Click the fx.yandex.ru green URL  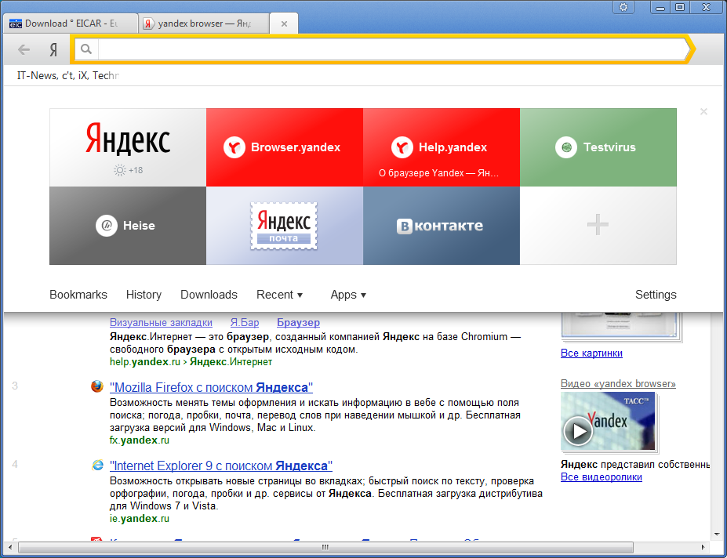(x=140, y=440)
